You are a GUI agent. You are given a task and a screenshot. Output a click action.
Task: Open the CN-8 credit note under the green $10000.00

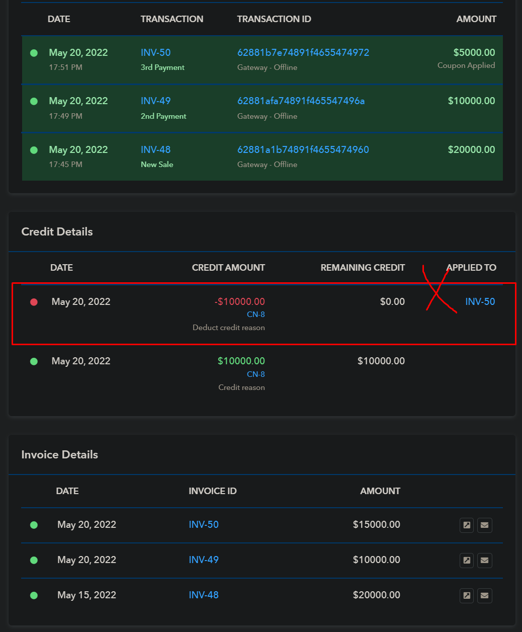[255, 374]
